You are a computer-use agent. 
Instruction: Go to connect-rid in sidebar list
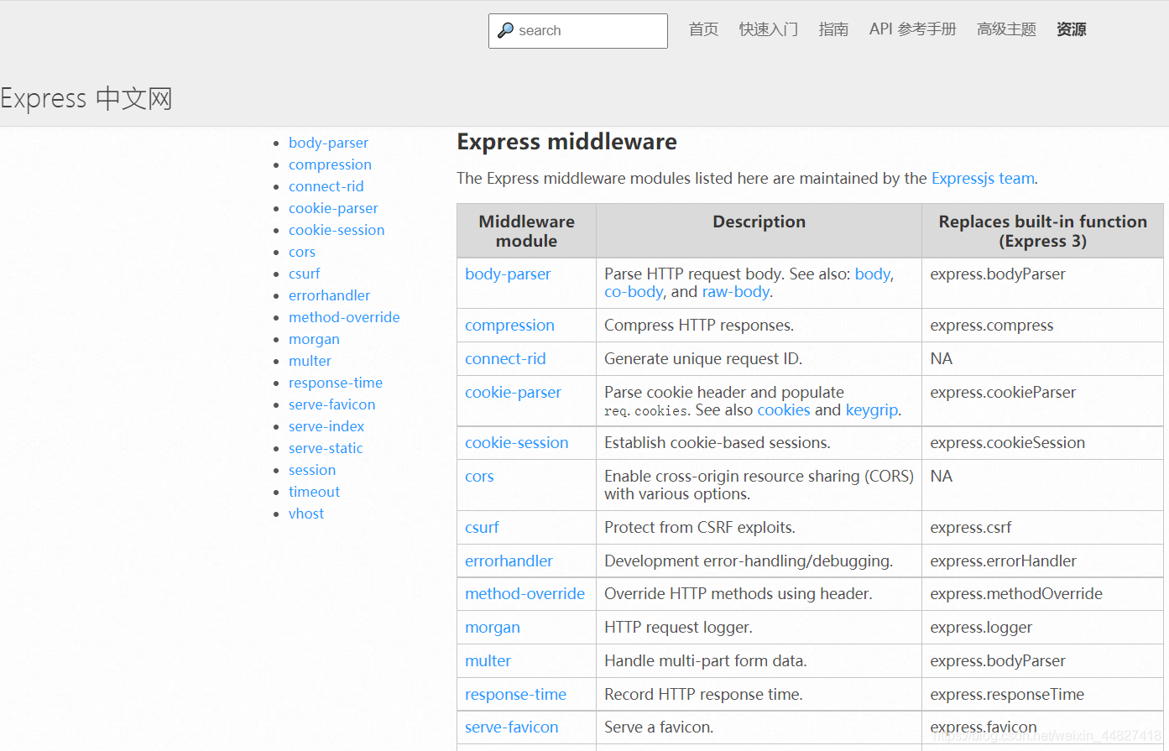click(326, 186)
